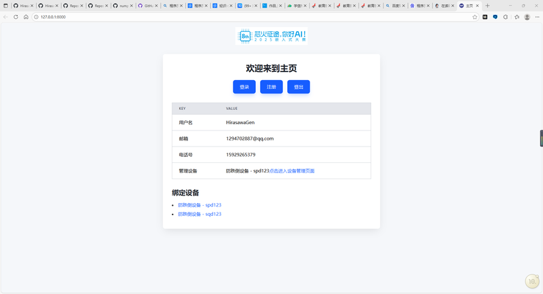543x294 pixels.
Task: Add this page to favorites star
Action: (x=474, y=17)
